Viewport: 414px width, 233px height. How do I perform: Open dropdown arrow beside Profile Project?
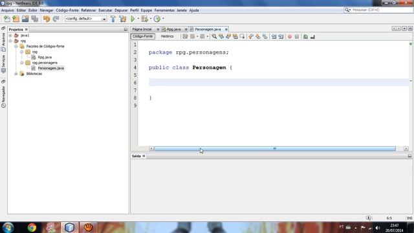pos(163,19)
